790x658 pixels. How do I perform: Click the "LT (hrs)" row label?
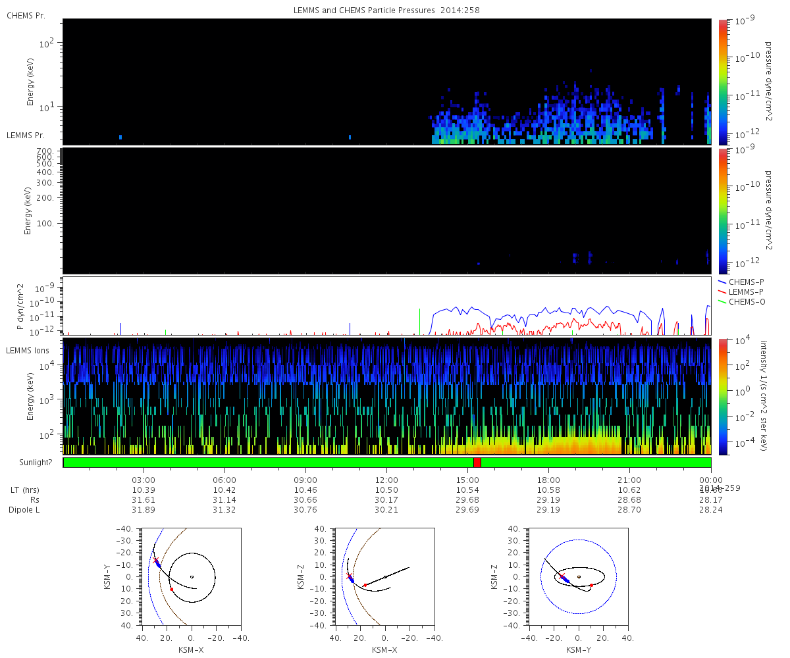tap(24, 490)
